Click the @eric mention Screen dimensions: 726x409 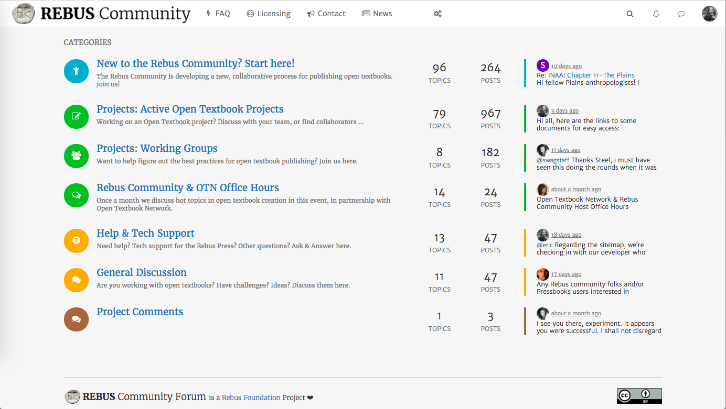point(544,245)
